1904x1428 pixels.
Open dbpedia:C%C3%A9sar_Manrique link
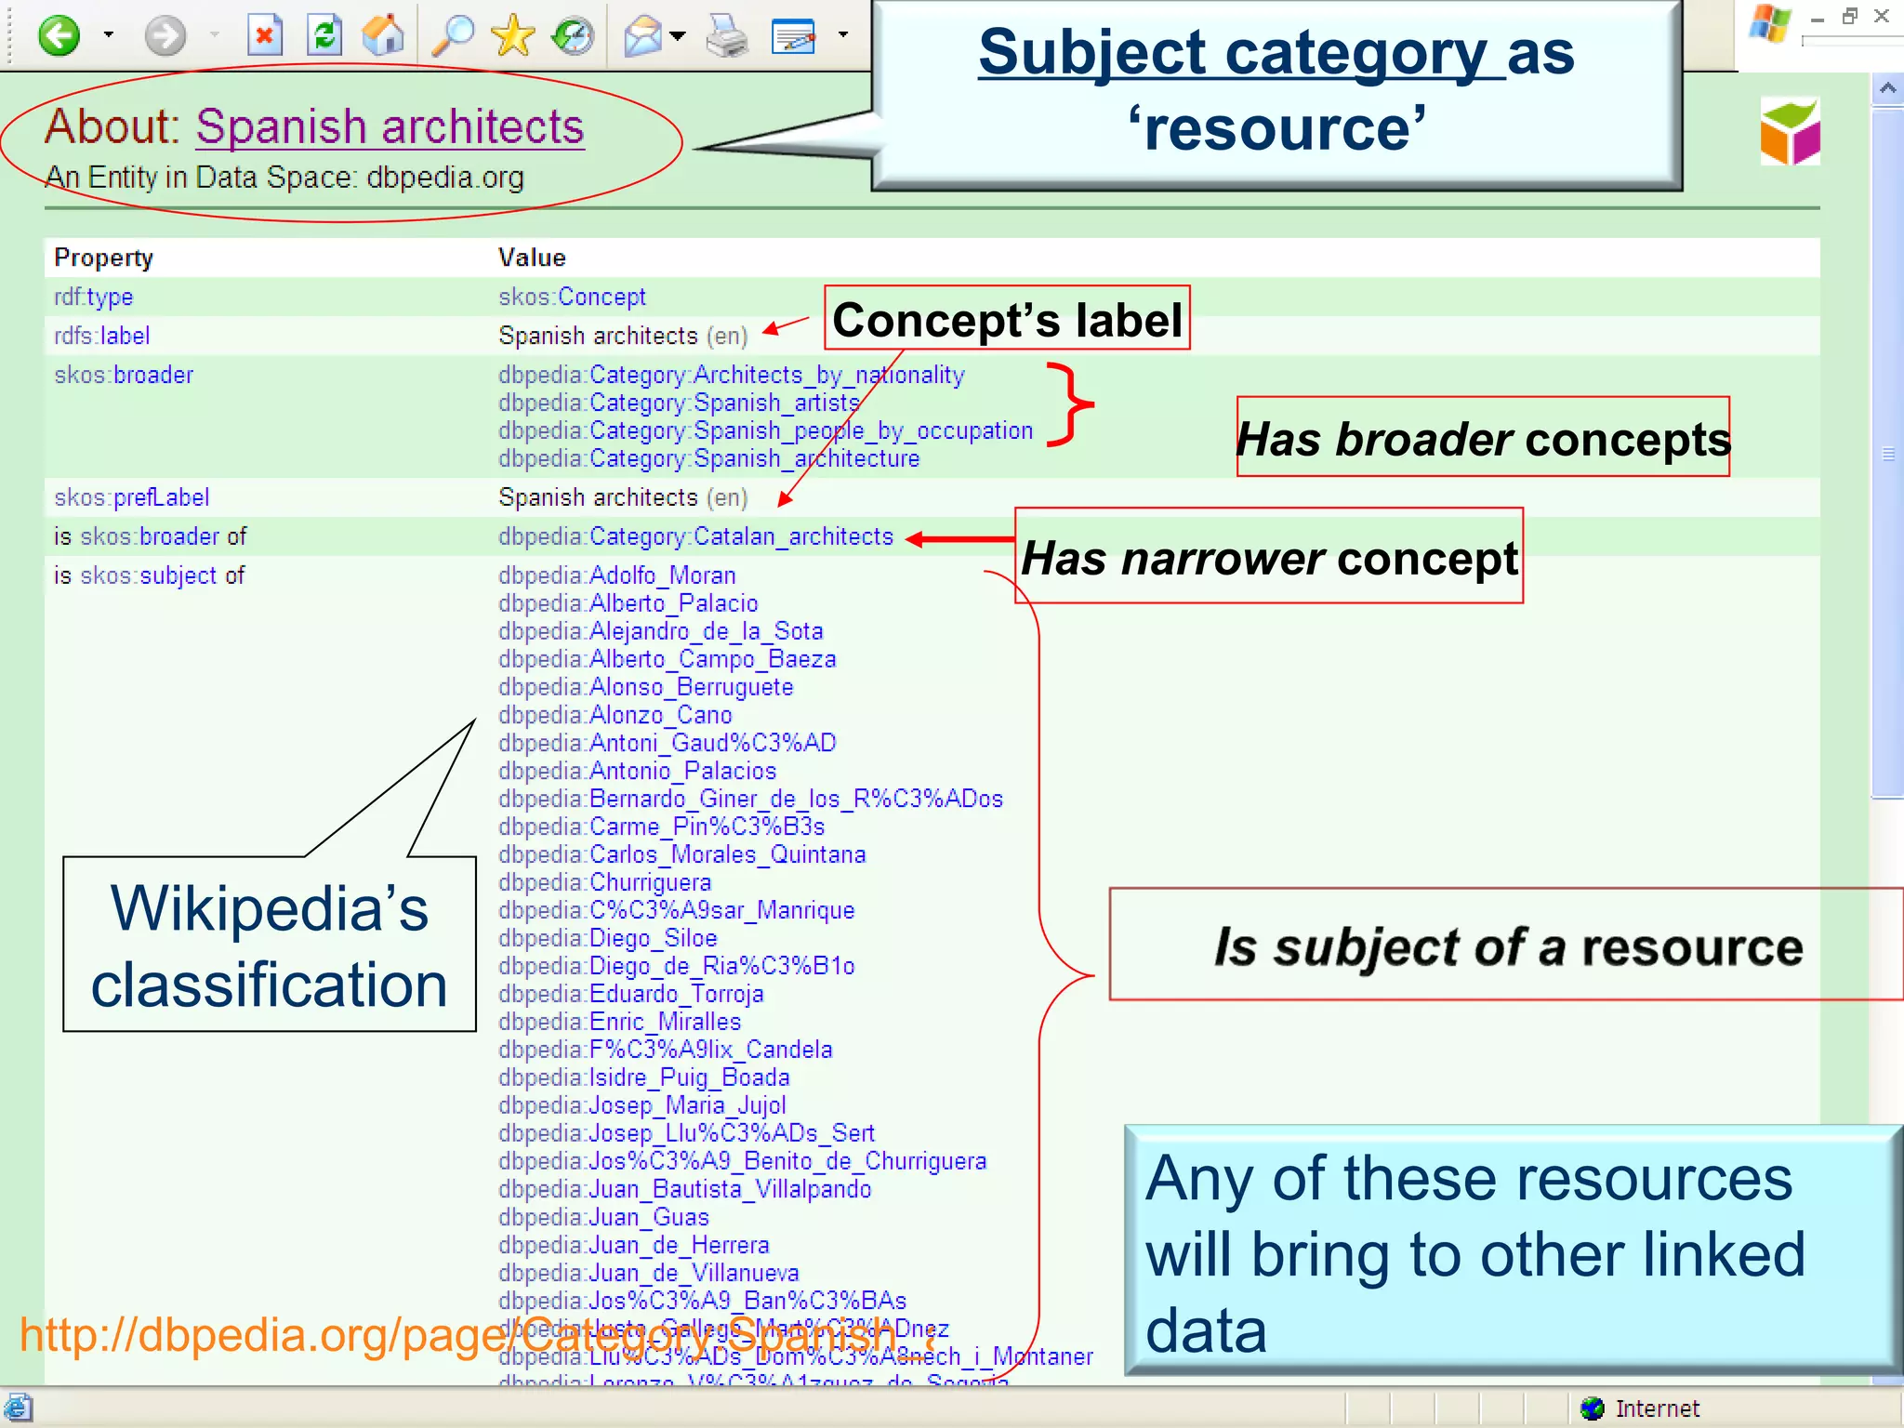(676, 910)
